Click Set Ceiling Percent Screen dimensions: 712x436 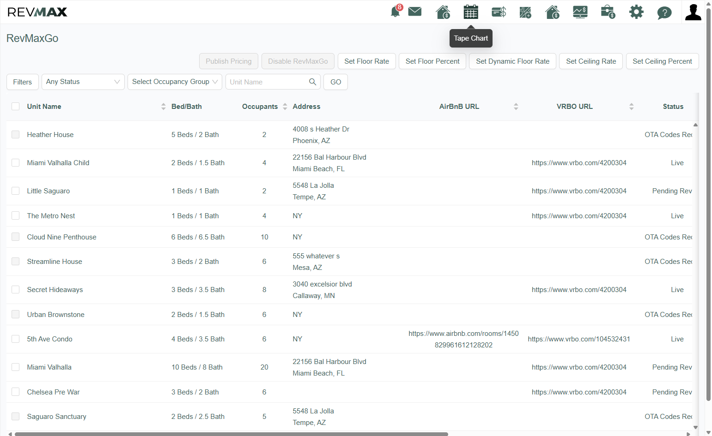click(x=662, y=61)
